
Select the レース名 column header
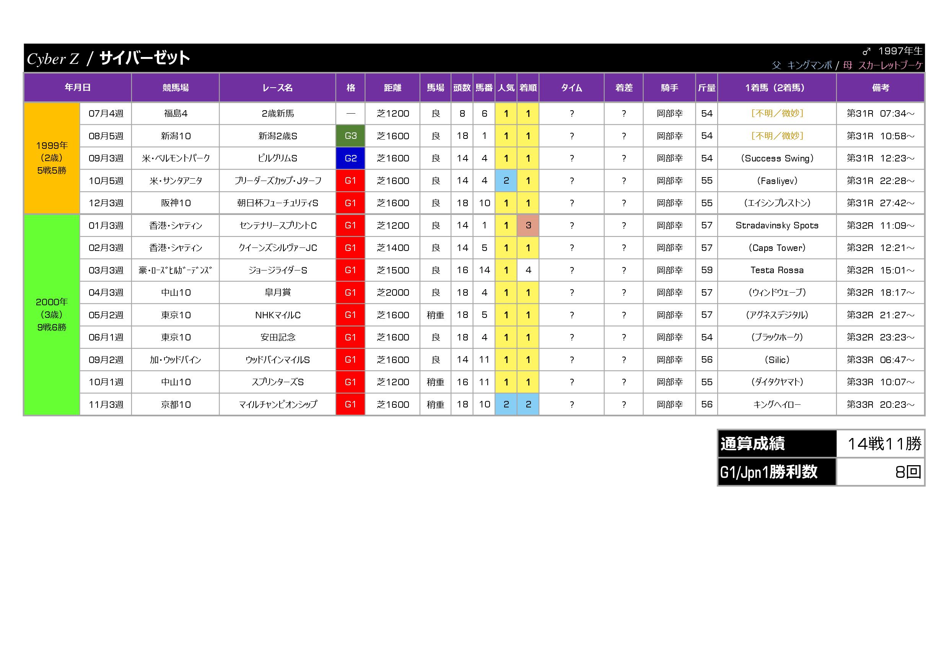pyautogui.click(x=277, y=88)
